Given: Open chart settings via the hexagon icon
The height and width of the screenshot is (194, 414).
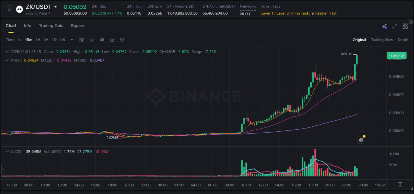Looking at the screenshot, I should click(122, 40).
